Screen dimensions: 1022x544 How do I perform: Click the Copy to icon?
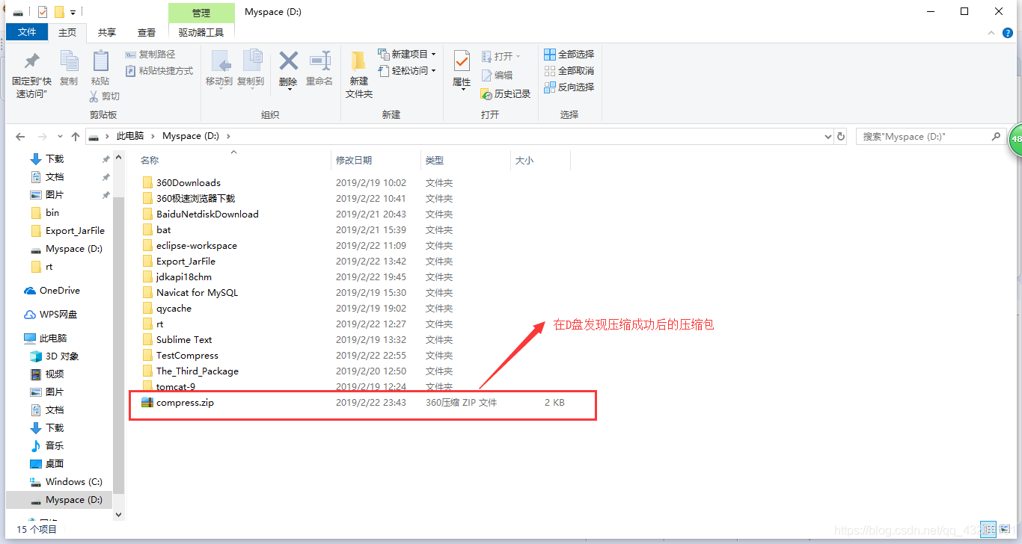[x=251, y=68]
